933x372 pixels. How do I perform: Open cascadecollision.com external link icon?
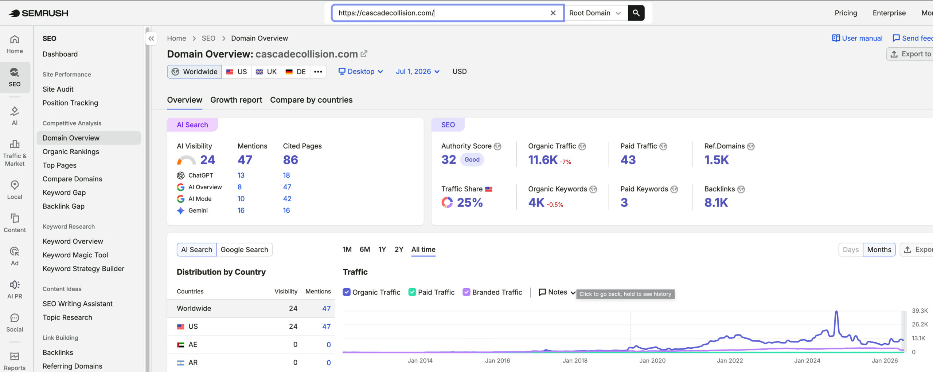point(364,54)
